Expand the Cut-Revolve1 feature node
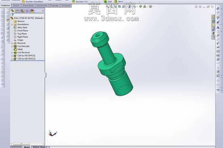Image resolution: width=223 pixels, height=148 pixels. 12,52
